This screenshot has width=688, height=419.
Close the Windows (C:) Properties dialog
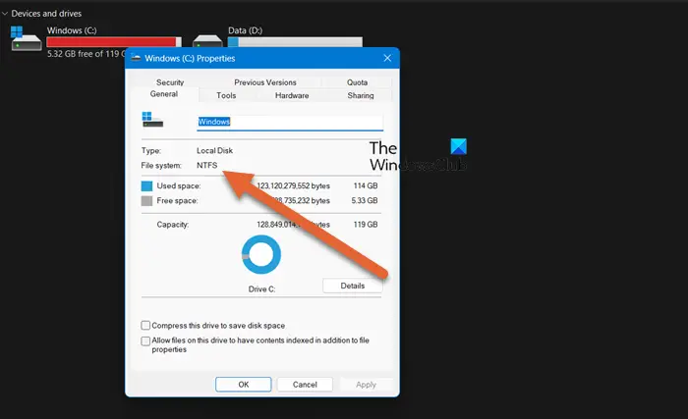pos(387,58)
